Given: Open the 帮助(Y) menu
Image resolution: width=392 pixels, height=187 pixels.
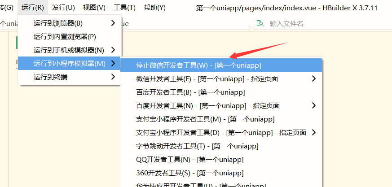Looking at the screenshot, I should click(x=154, y=8).
